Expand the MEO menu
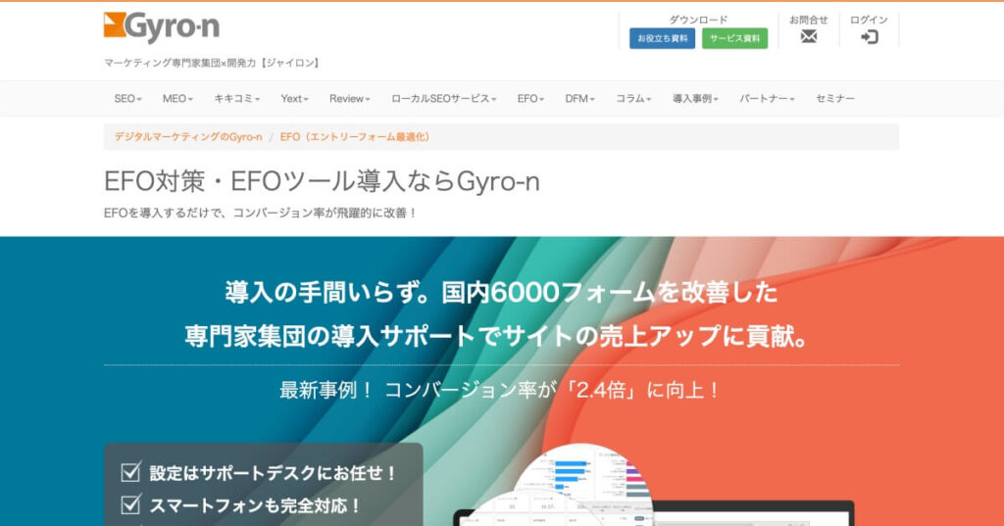 (x=177, y=99)
